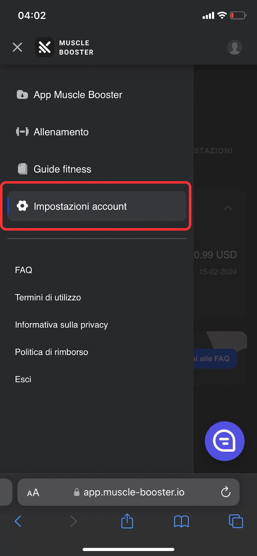Reload page with the refresh icon
Viewport: 257px width, 556px height.
pyautogui.click(x=226, y=492)
